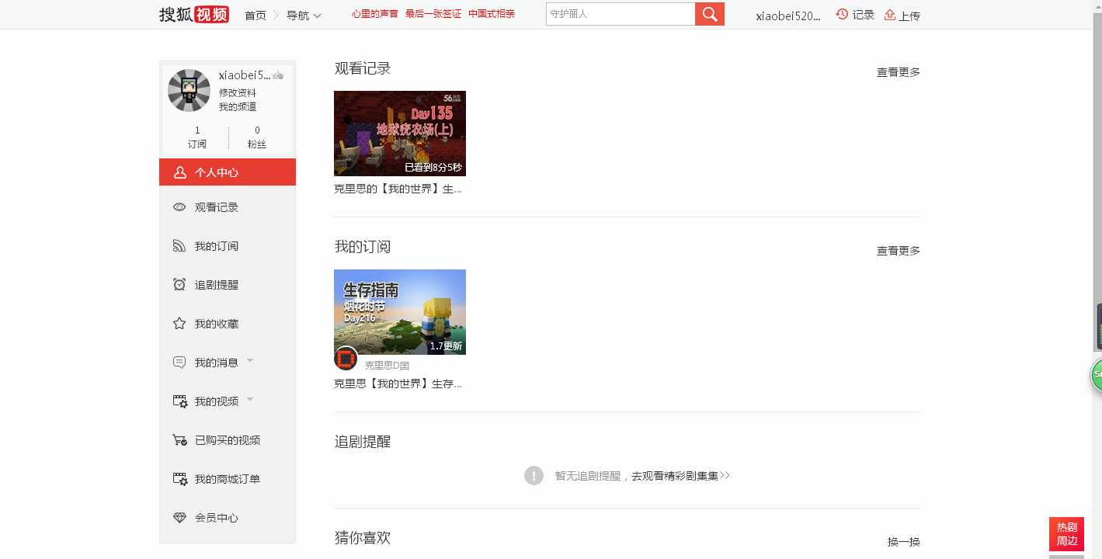The height and width of the screenshot is (559, 1102).
Task: Click the message bubble icon for 我的消息
Action: (179, 363)
